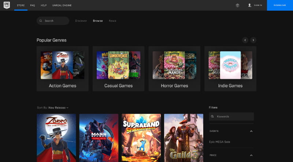Collapse the Events filter section
Viewport: 293px width, 162px height.
pos(251,131)
